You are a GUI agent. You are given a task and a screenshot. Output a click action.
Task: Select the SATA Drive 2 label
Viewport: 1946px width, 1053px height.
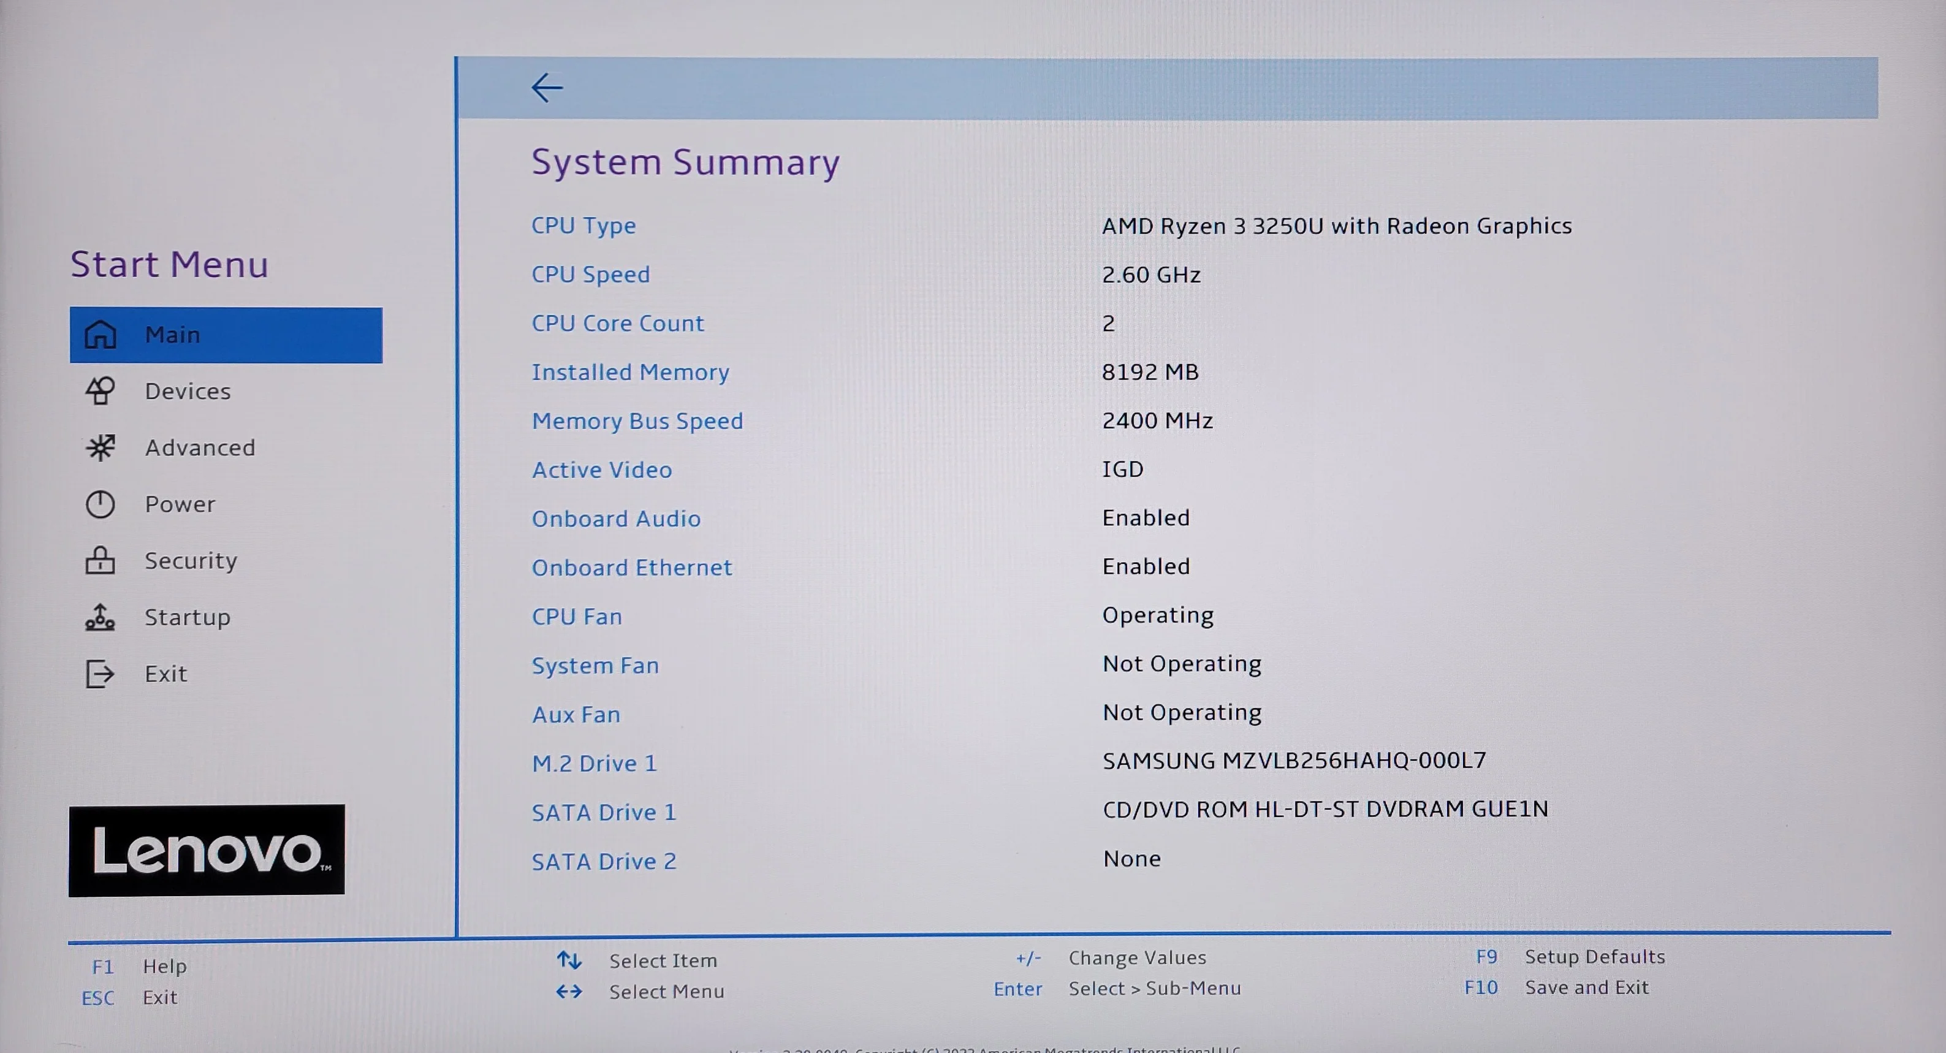pyautogui.click(x=604, y=862)
